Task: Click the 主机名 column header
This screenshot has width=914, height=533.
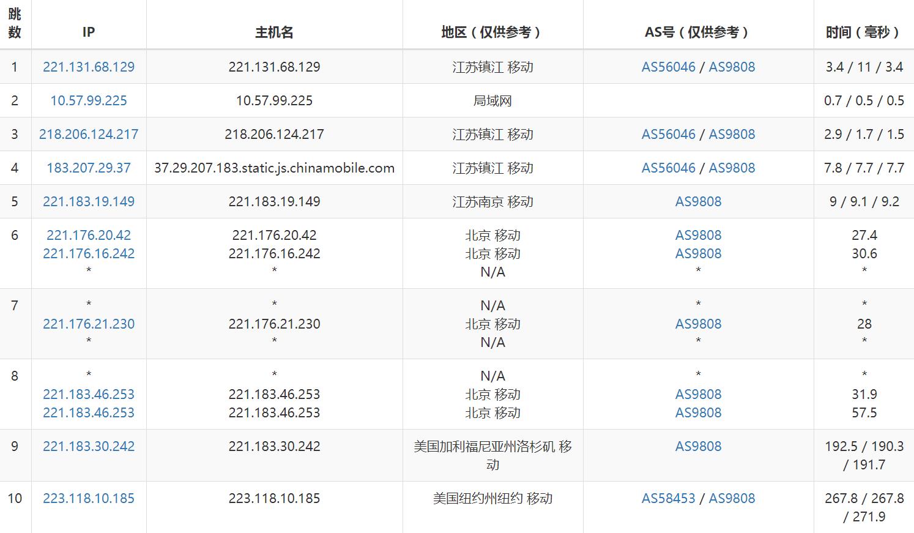Action: 274,32
